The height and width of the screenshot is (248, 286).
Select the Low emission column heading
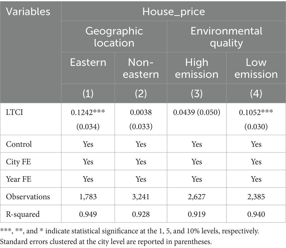click(x=256, y=68)
